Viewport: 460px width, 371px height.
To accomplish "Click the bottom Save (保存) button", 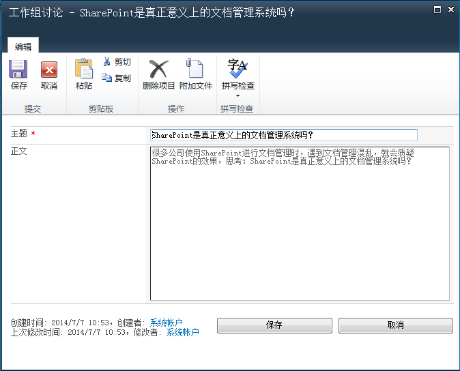I will tap(274, 325).
